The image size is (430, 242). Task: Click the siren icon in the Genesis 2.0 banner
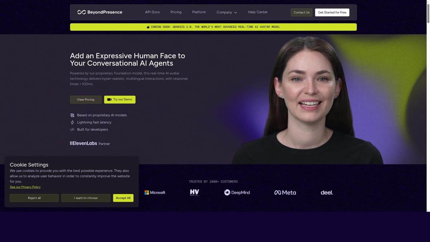point(148,27)
